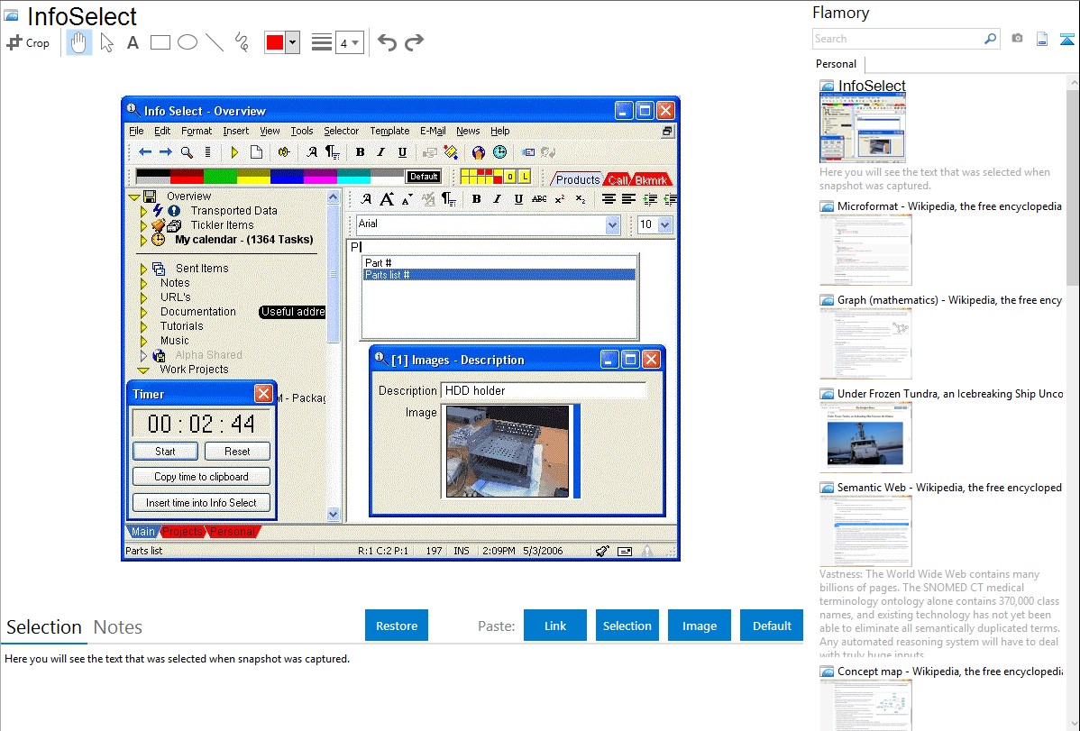The height and width of the screenshot is (731, 1080).
Task: Click the clock icon in Info Select toolbar
Action: coord(500,152)
